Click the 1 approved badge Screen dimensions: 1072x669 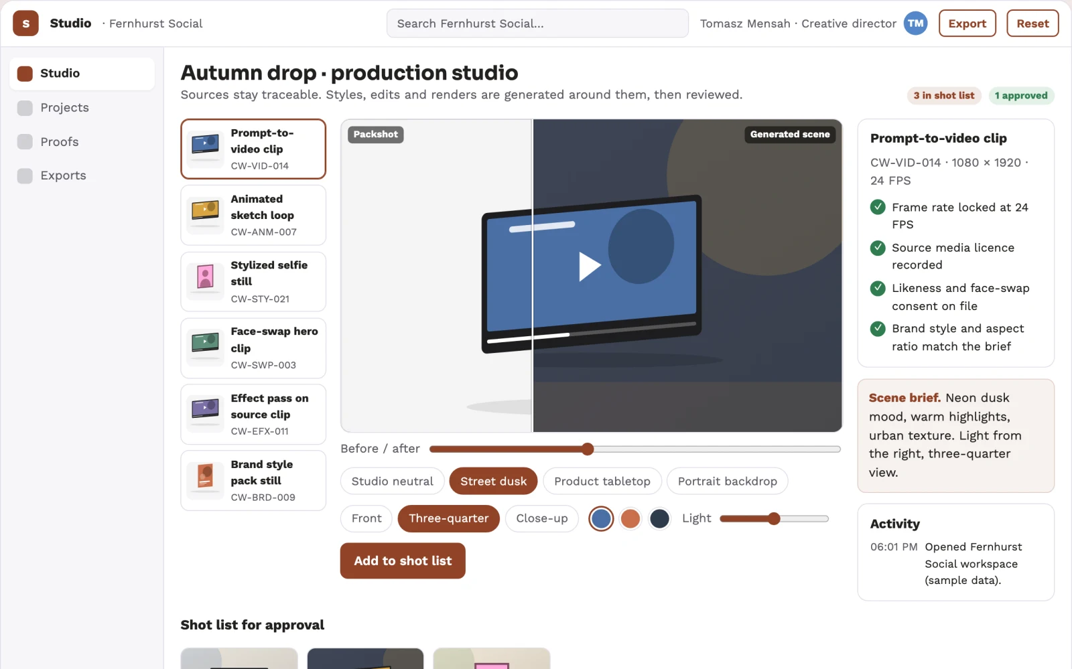(x=1021, y=96)
